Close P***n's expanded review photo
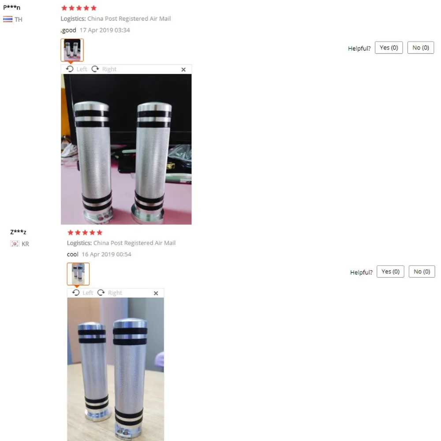This screenshot has height=441, width=441. click(183, 70)
